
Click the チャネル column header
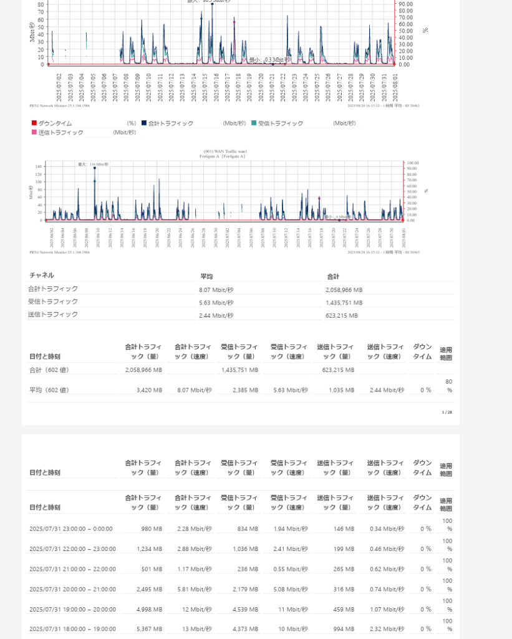(x=42, y=275)
